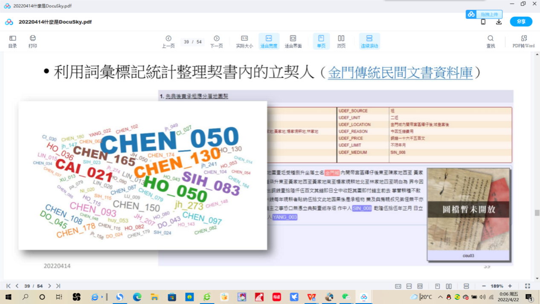
Task: Open 金門傳統民間文書資料庫 hyperlink
Action: pos(400,73)
